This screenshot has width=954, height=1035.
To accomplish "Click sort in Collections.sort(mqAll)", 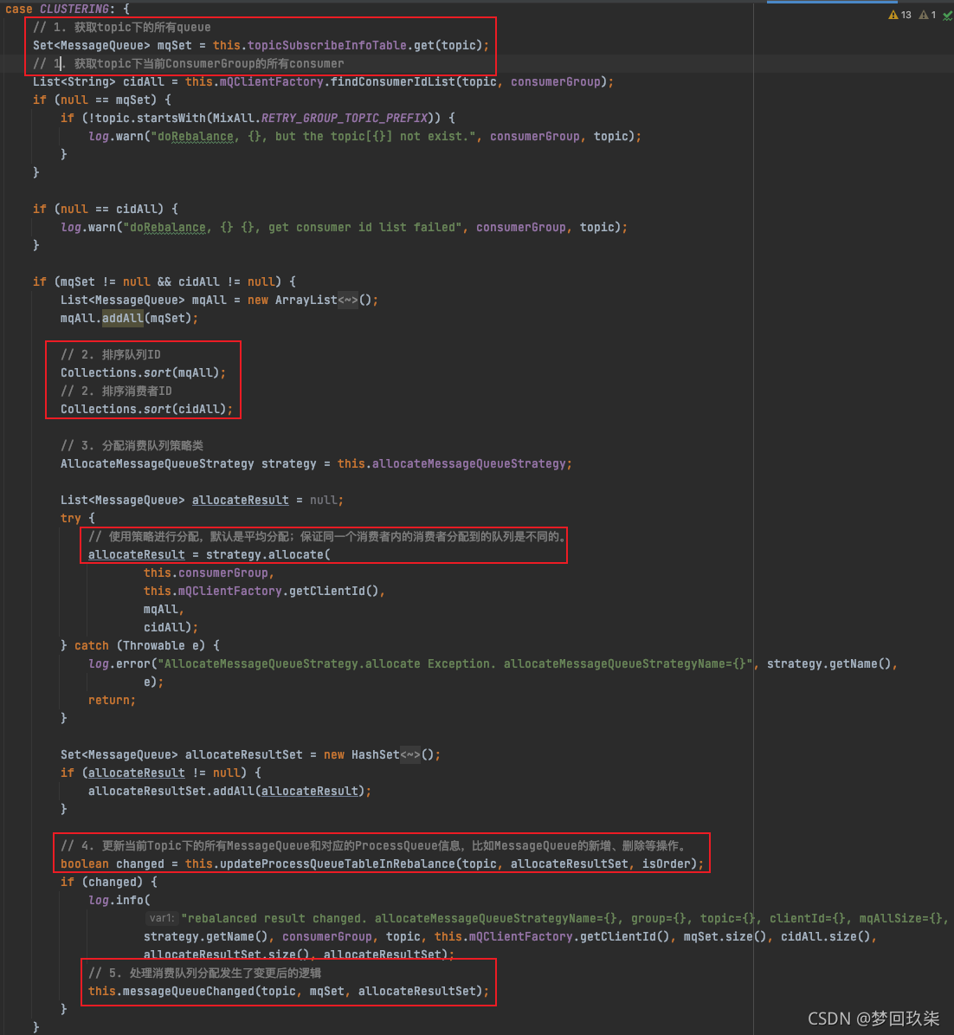I will click(x=157, y=373).
